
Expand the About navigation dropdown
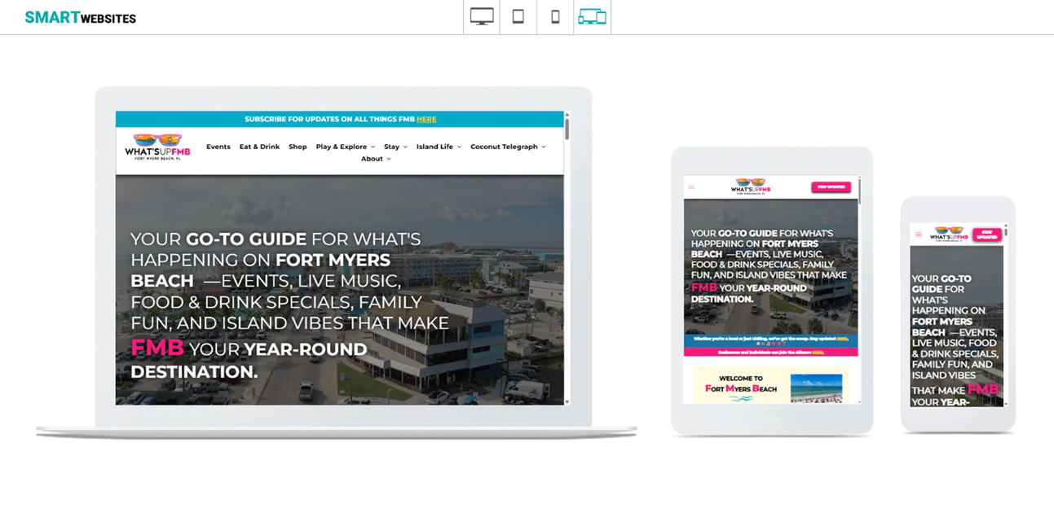pyautogui.click(x=374, y=158)
